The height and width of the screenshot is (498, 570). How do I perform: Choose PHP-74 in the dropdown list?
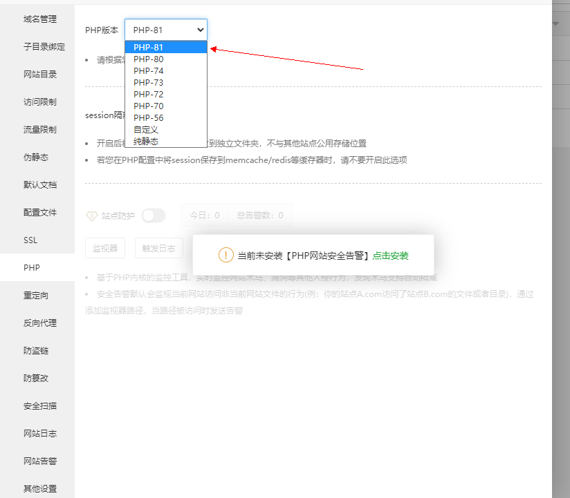[149, 70]
